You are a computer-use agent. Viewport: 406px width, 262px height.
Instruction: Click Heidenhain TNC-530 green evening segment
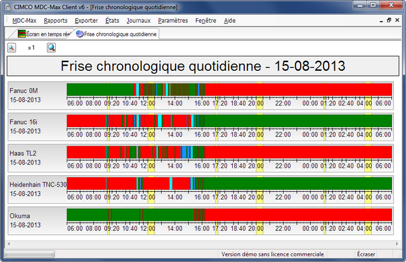[x=298, y=184]
